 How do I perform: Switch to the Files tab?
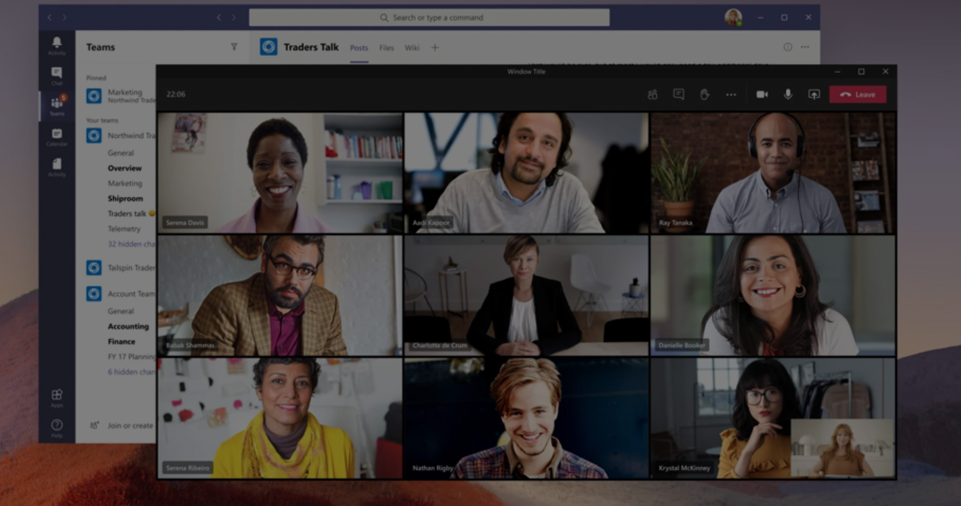pos(386,48)
